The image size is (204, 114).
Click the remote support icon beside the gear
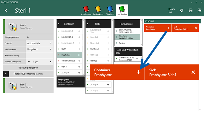191,10
